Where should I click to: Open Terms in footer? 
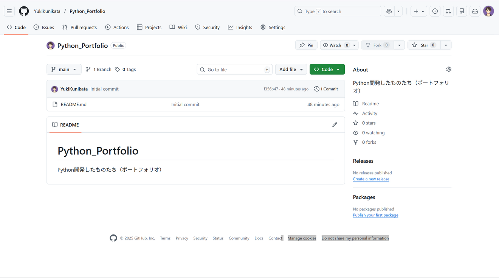click(165, 238)
